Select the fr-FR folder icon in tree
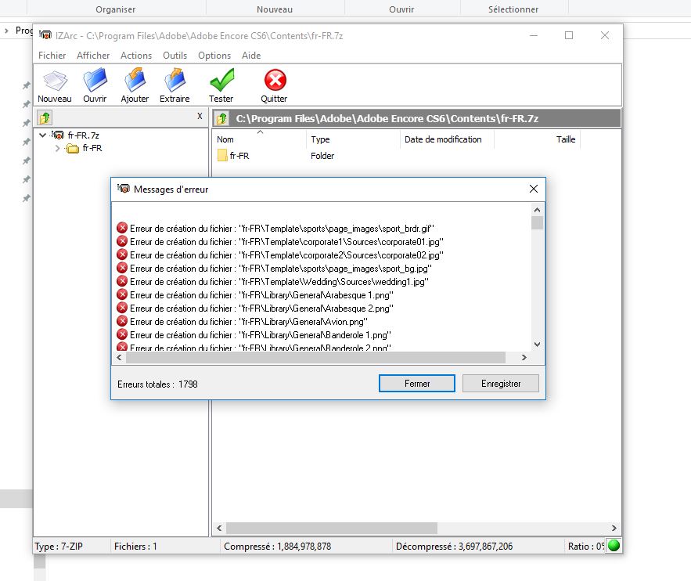Image resolution: width=691 pixels, height=581 pixels. [x=72, y=148]
